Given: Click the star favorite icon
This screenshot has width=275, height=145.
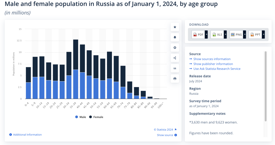Looking at the screenshot, I should (x=175, y=27).
